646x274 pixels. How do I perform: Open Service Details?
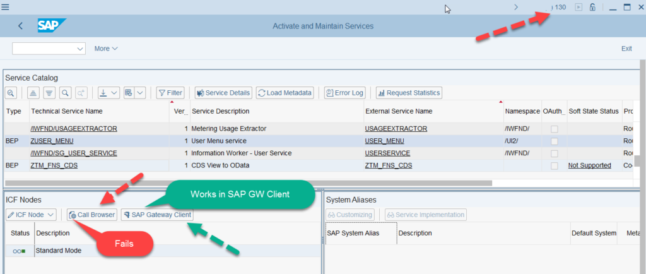[224, 93]
